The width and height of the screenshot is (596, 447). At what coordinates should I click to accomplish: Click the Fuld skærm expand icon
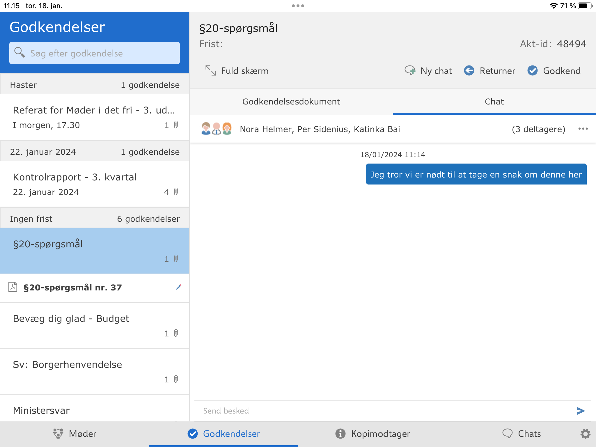210,71
